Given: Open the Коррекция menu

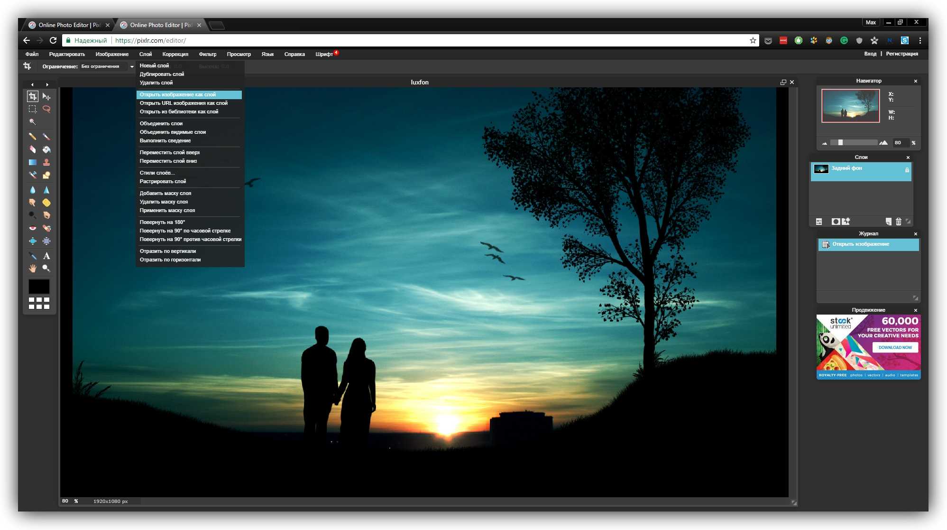Looking at the screenshot, I should click(175, 54).
